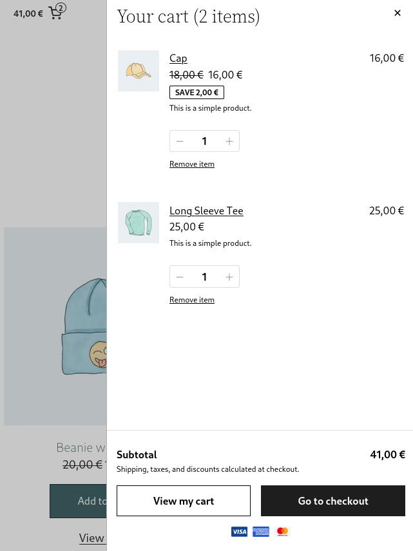The height and width of the screenshot is (551, 413).
Task: Select the Cap quantity input field
Action: coord(204,141)
